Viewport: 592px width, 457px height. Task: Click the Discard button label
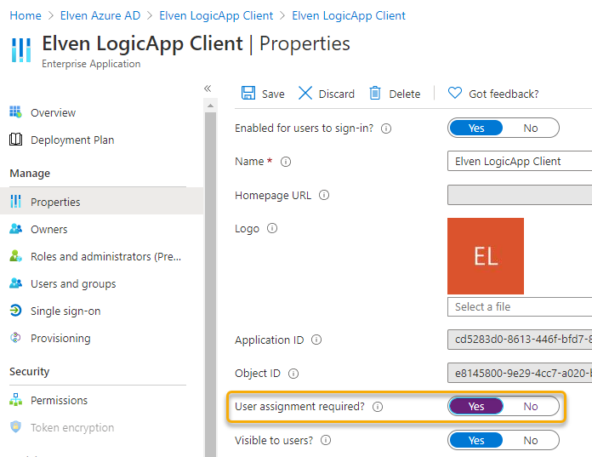336,94
